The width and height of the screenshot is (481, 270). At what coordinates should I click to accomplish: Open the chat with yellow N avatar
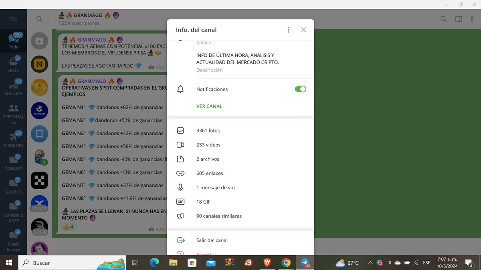(x=39, y=64)
